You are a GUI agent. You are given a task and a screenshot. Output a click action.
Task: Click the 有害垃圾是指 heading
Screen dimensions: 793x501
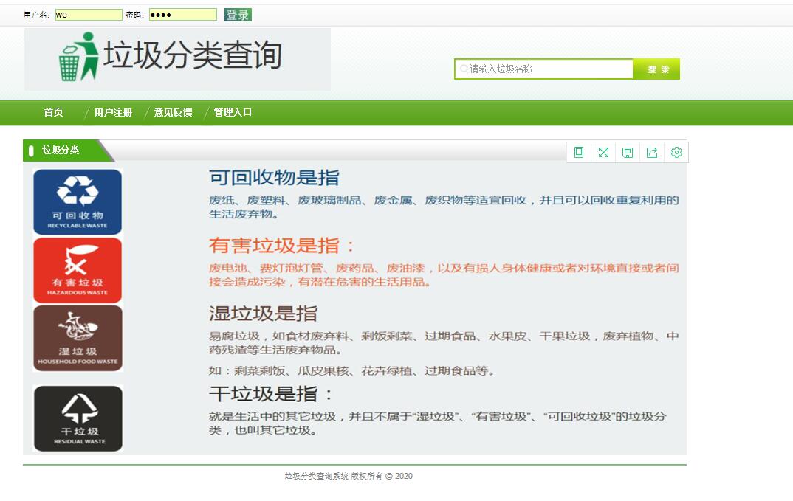282,246
